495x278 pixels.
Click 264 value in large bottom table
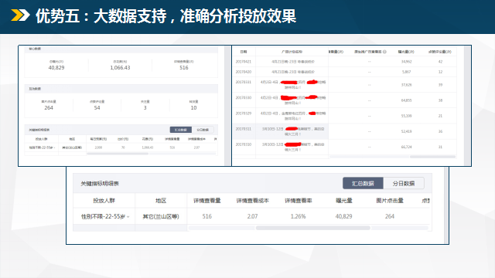pos(390,216)
